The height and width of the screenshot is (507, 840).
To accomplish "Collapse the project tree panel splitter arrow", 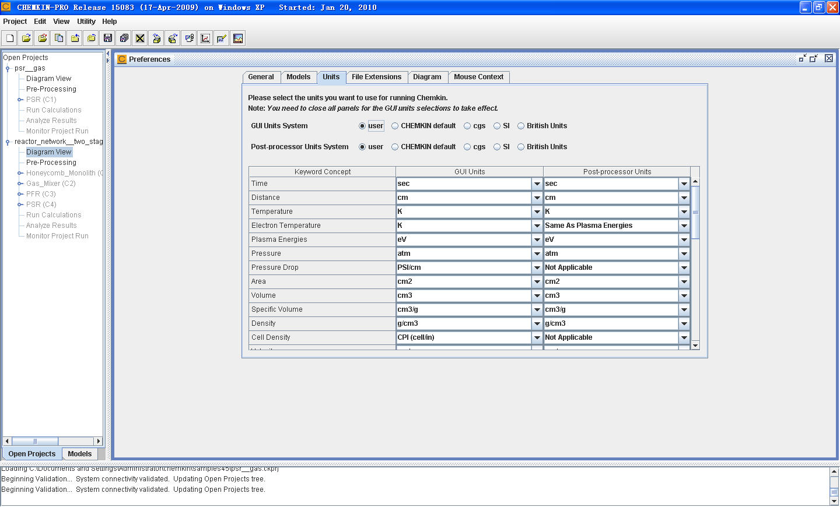I will 107,54.
